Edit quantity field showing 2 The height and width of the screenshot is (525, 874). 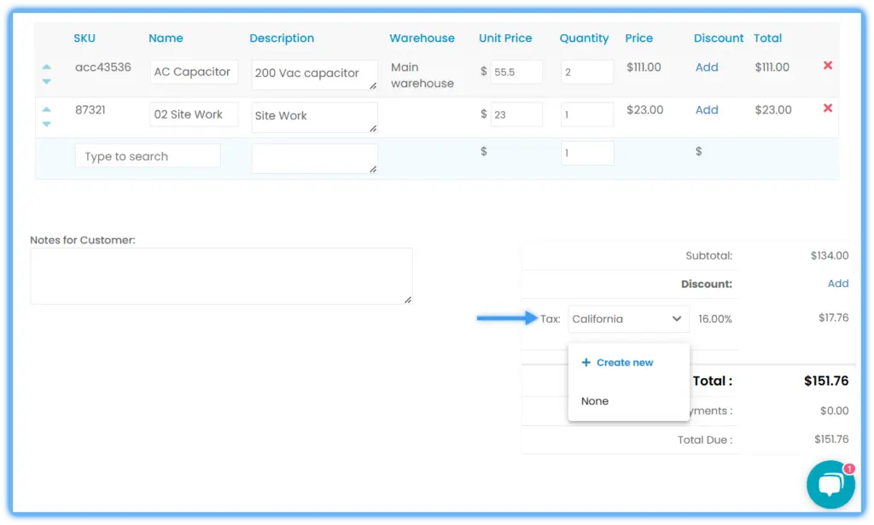click(x=587, y=72)
